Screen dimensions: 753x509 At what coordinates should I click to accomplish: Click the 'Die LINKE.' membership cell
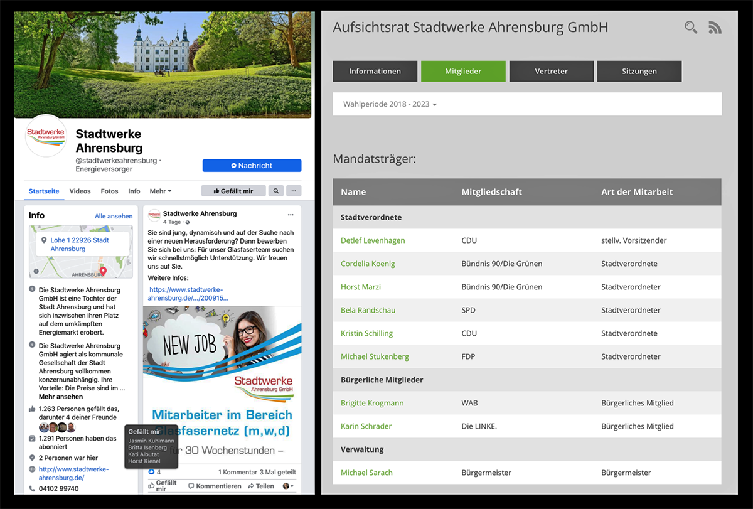point(479,426)
